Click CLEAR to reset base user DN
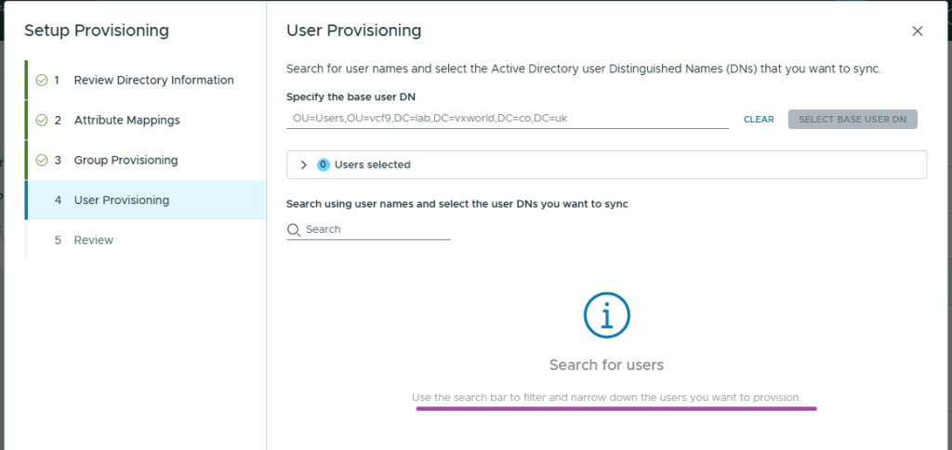Image resolution: width=952 pixels, height=450 pixels. (759, 120)
